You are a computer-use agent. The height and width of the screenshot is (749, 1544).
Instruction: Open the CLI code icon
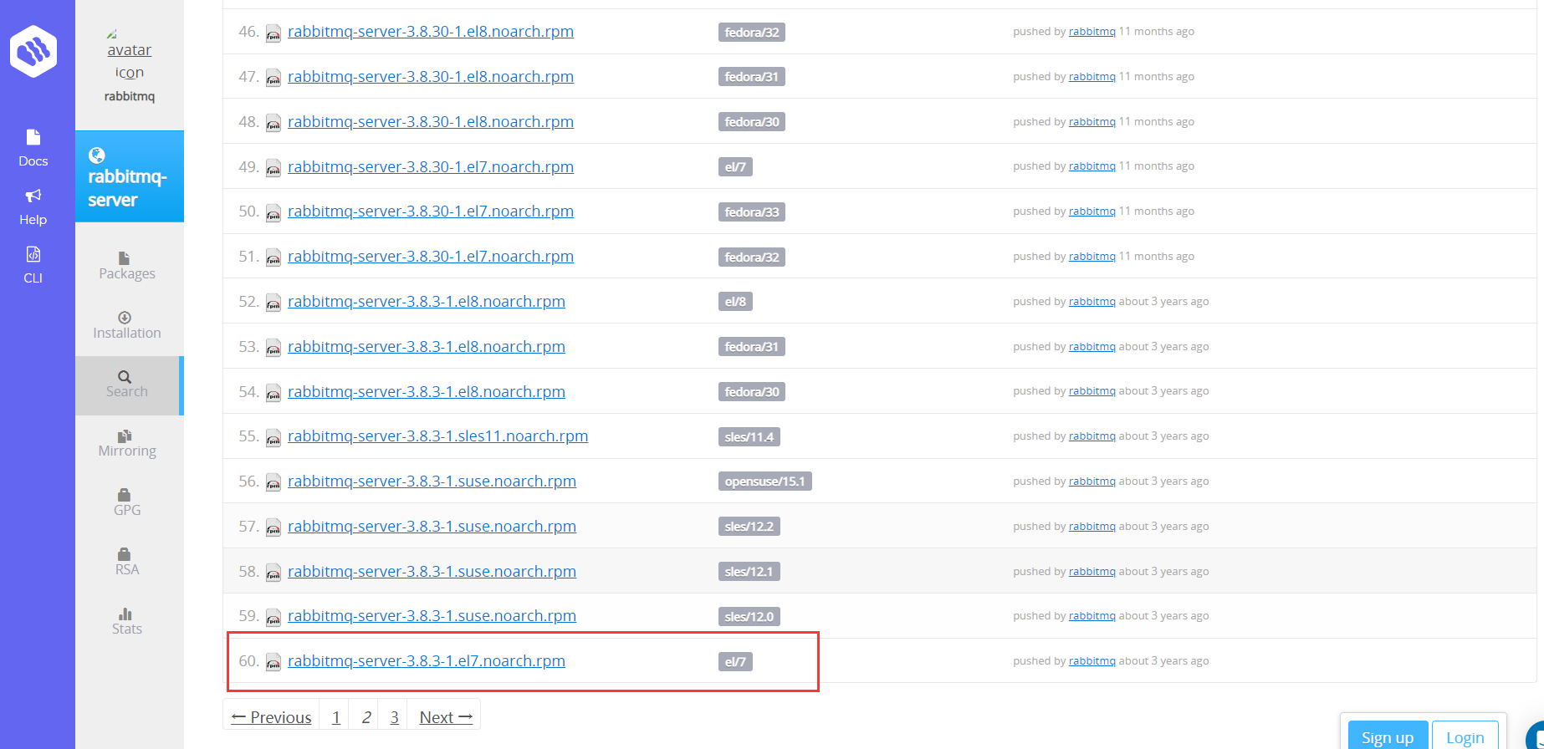click(x=33, y=254)
